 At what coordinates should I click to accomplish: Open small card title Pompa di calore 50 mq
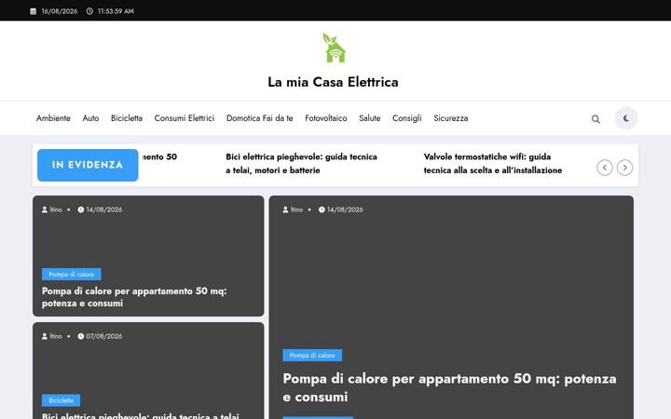(x=134, y=297)
